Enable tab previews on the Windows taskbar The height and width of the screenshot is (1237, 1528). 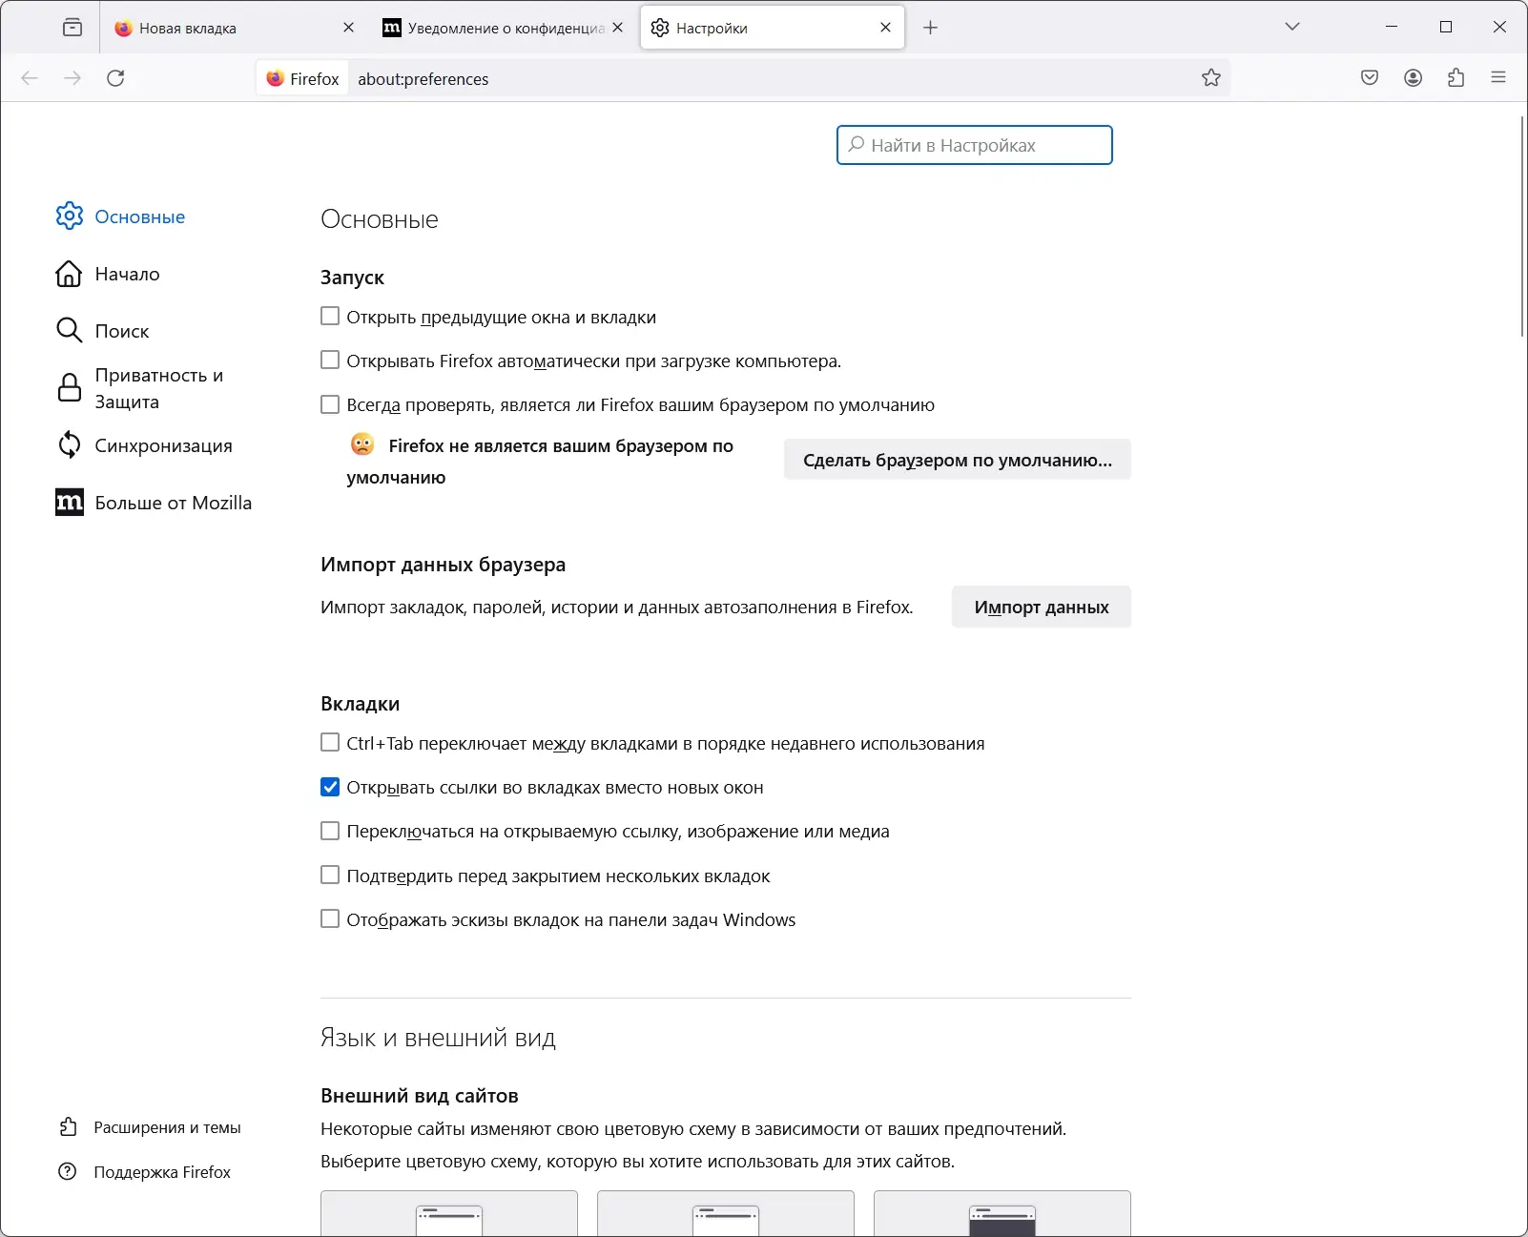click(x=330, y=918)
